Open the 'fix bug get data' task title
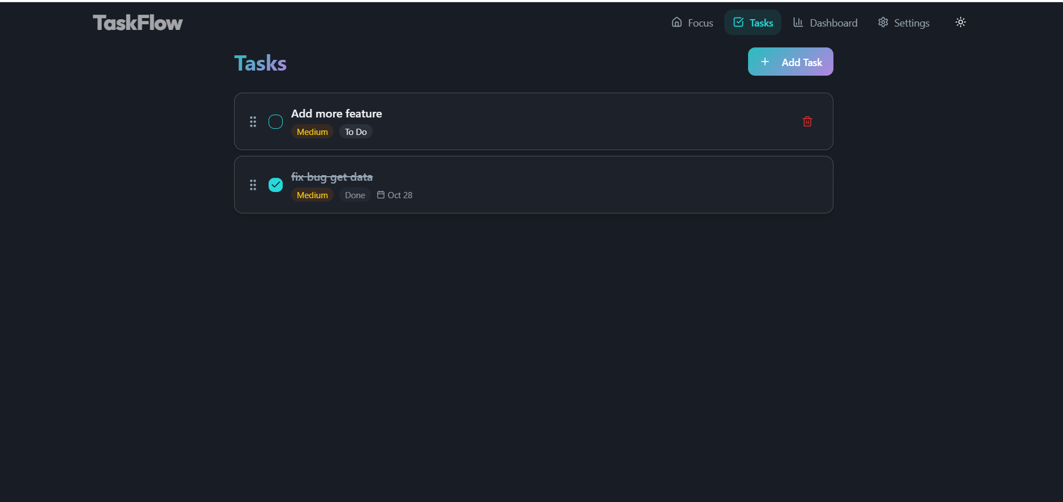This screenshot has height=502, width=1063. 332,177
